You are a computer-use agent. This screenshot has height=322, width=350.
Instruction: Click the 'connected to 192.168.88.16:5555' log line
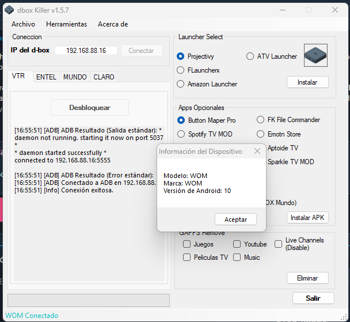pos(63,160)
